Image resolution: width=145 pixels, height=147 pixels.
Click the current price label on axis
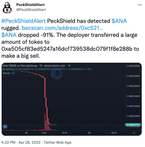pyautogui.click(x=133, y=125)
